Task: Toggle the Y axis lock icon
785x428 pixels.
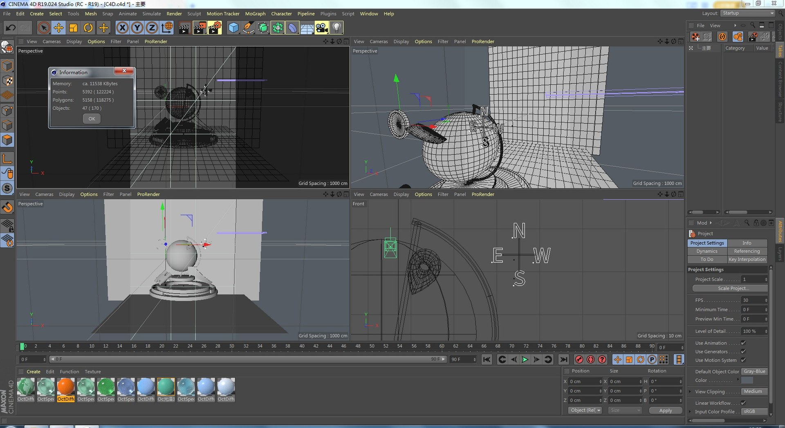Action: tap(137, 28)
